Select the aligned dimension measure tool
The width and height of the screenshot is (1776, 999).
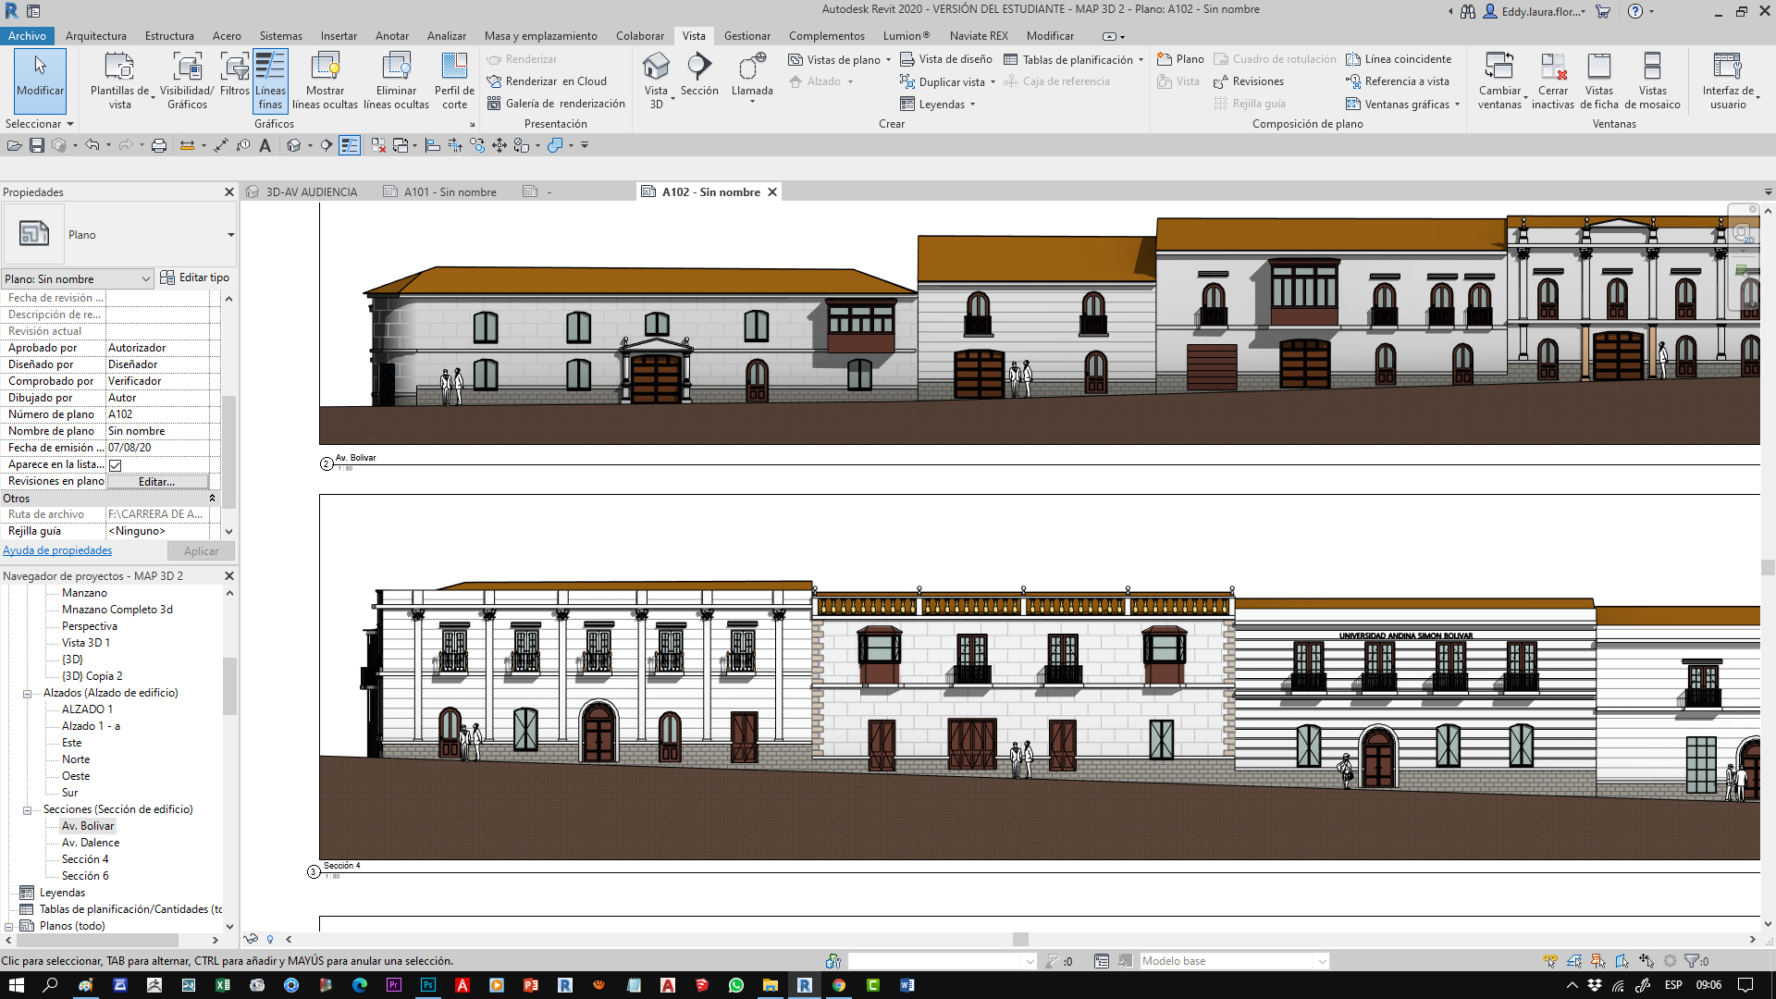tap(221, 145)
